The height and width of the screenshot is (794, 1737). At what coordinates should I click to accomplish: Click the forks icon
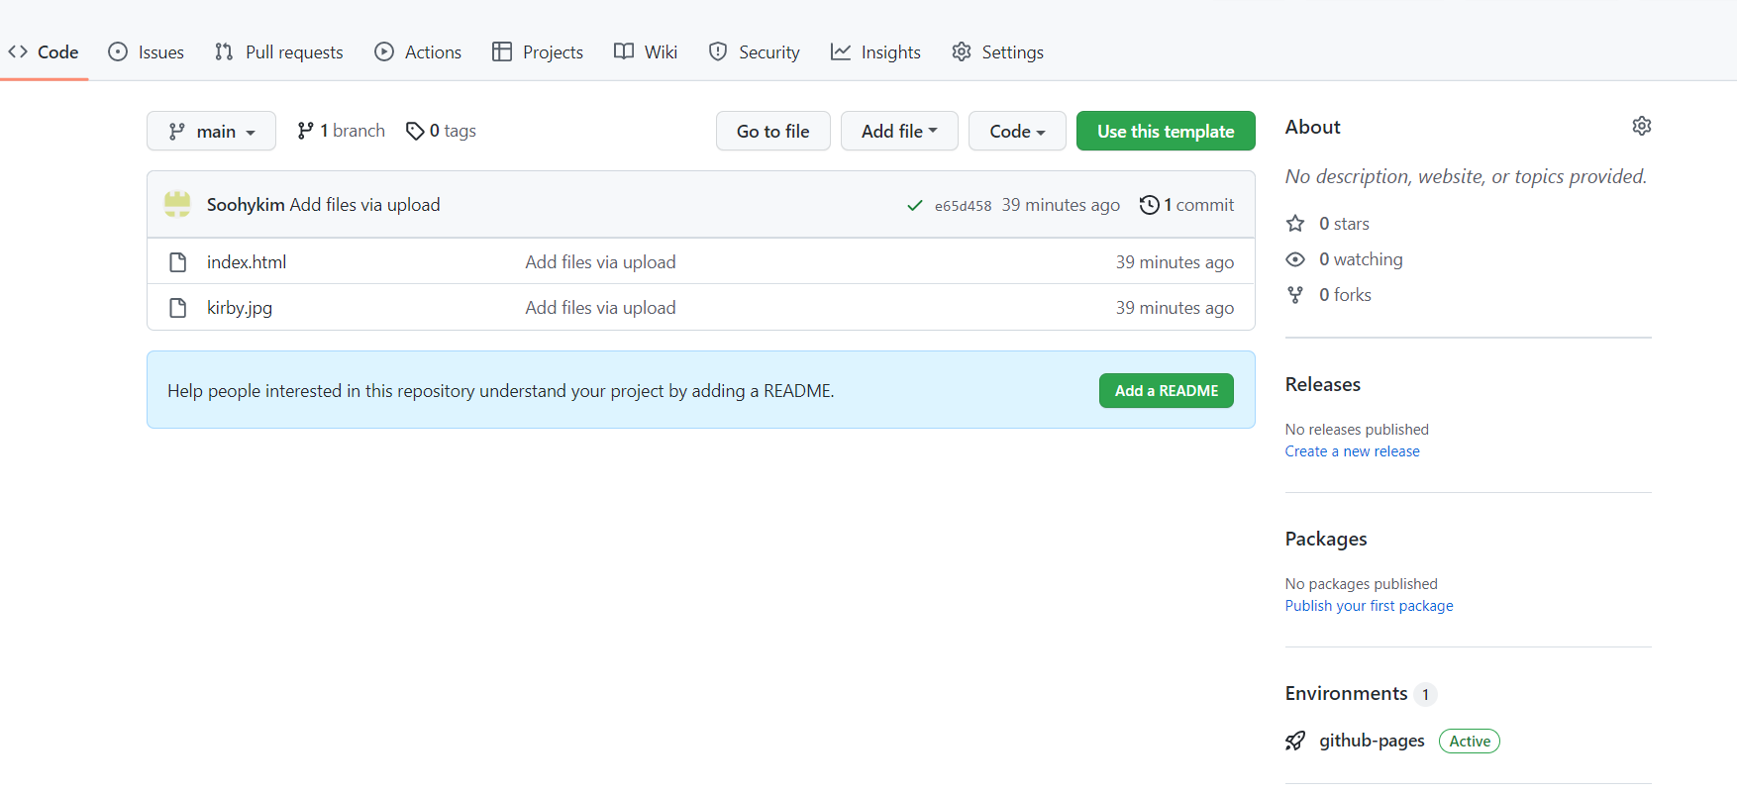pos(1295,295)
